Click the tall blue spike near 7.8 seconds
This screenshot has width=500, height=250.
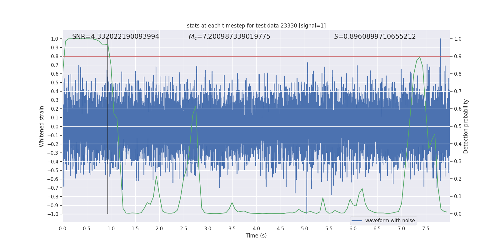(x=440, y=44)
